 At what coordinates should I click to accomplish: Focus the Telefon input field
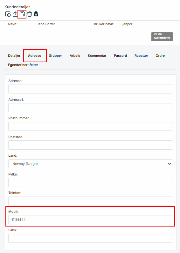(x=90, y=201)
